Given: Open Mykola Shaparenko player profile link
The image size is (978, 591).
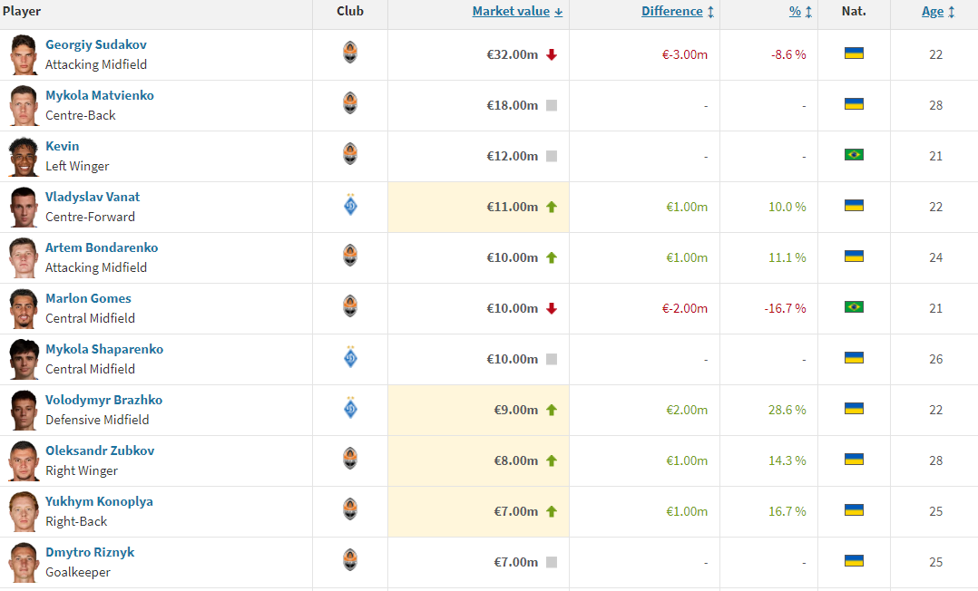Looking at the screenshot, I should tap(104, 349).
